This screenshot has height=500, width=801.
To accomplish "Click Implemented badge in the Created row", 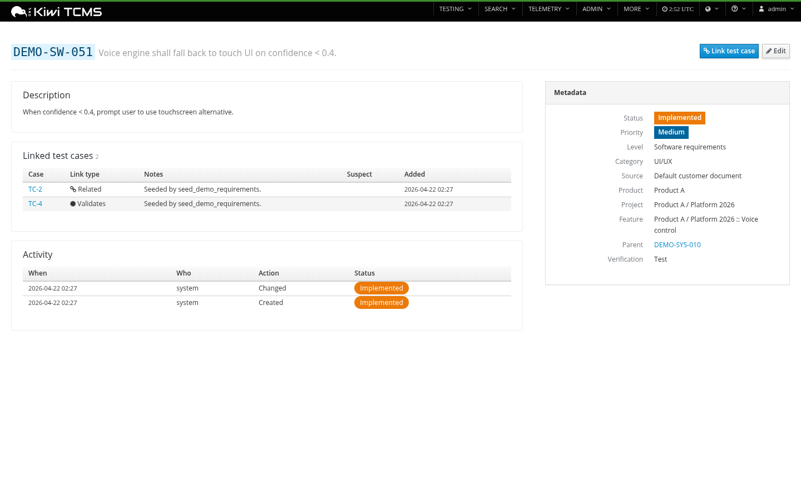I will [381, 302].
